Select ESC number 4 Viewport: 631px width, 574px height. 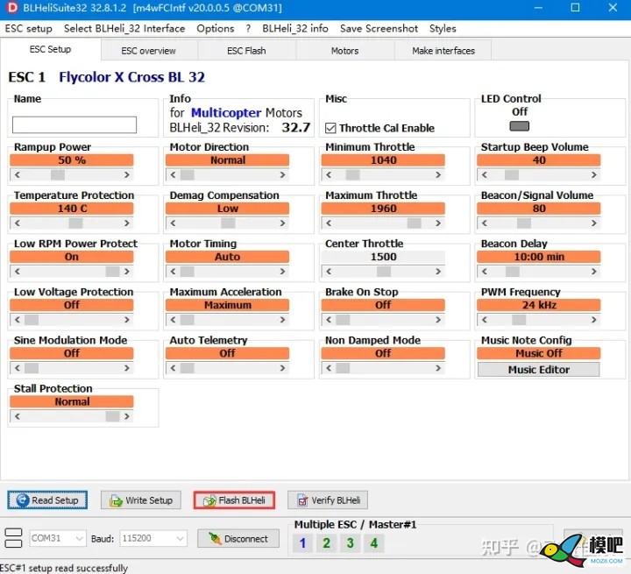[x=374, y=543]
